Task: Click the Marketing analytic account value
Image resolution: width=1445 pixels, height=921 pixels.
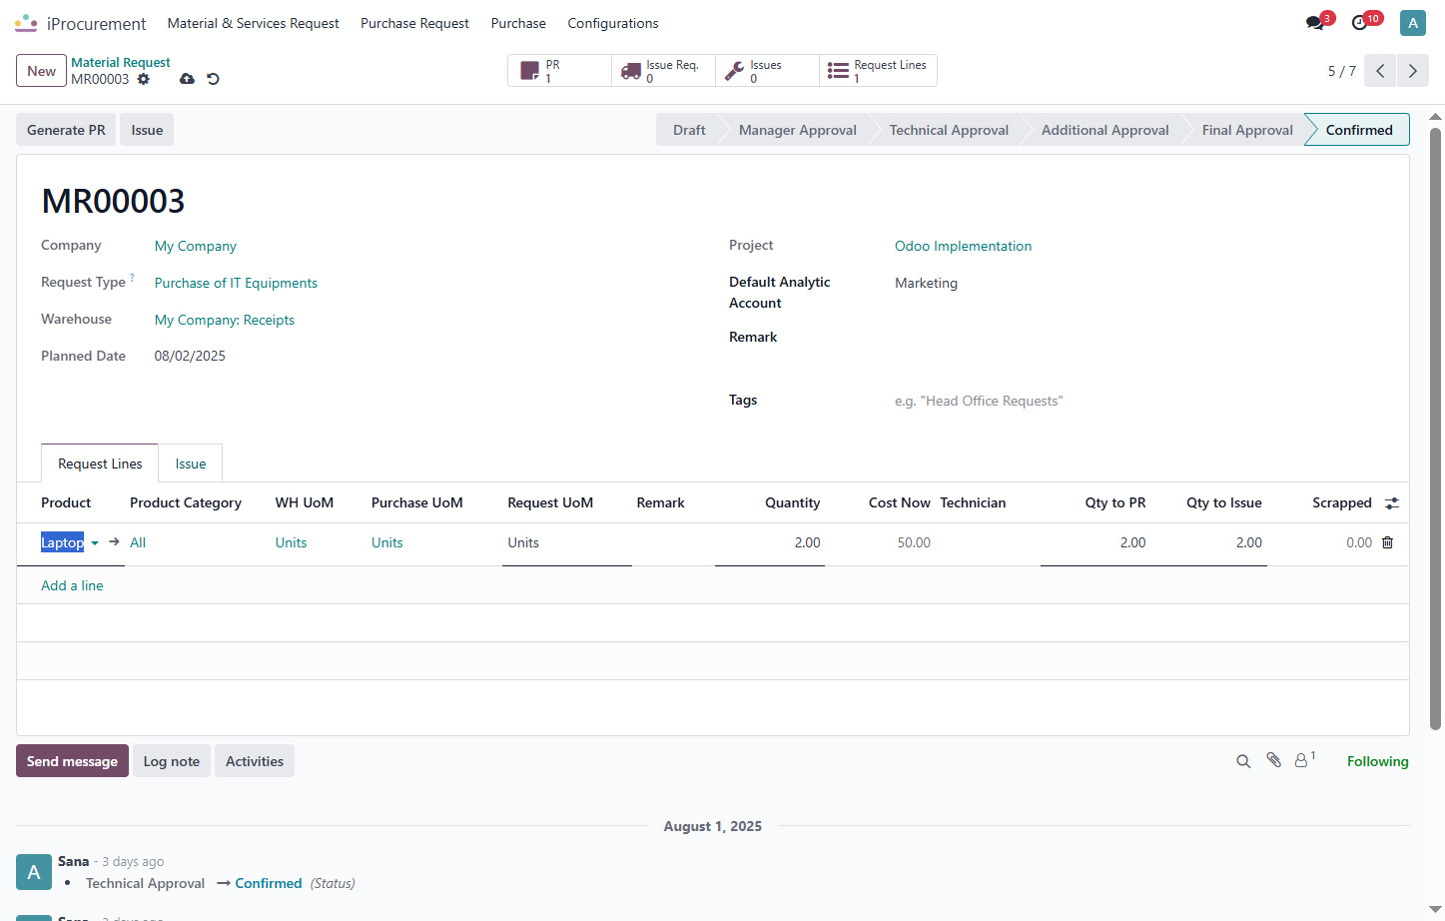Action: point(926,283)
